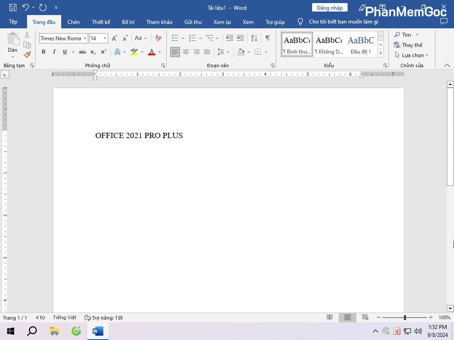The width and height of the screenshot is (454, 340).
Task: Click the Save icon in the title bar
Action: 13,8
